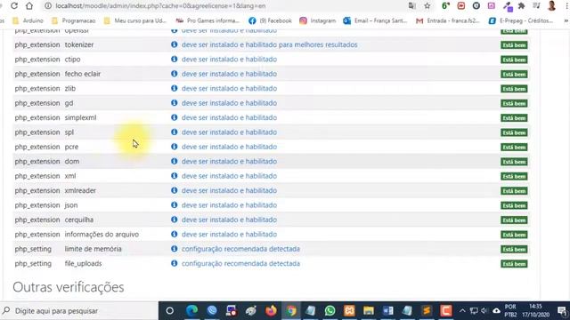Open file_uploads 'configuração recomendada detectada' link
Viewport: 570px width, 320px height.
[240, 263]
